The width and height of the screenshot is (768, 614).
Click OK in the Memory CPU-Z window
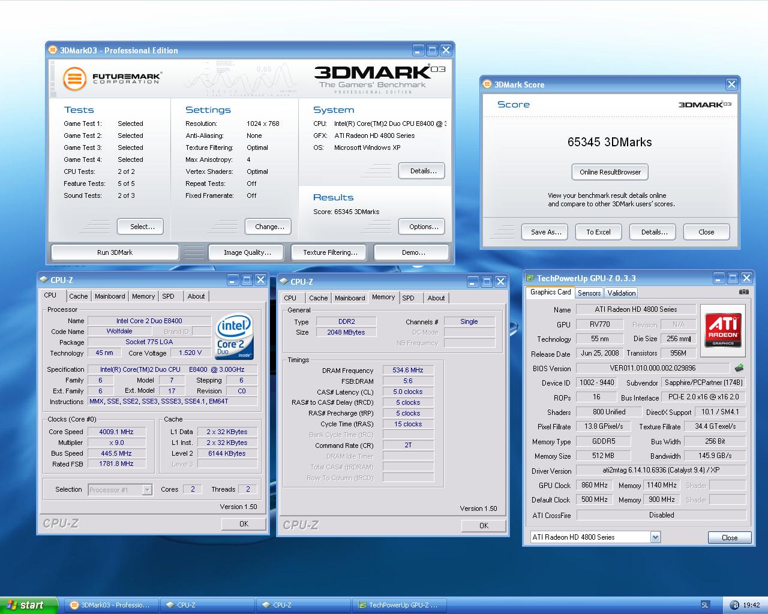click(484, 525)
